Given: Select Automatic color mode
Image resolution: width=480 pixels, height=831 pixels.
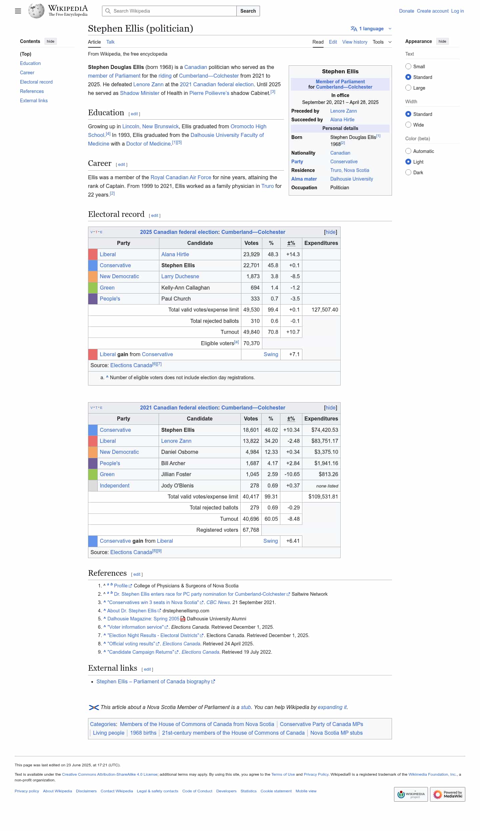Looking at the screenshot, I should [408, 151].
